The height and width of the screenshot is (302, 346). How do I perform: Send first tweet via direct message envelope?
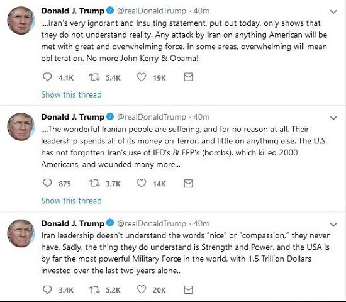pyautogui.click(x=188, y=77)
